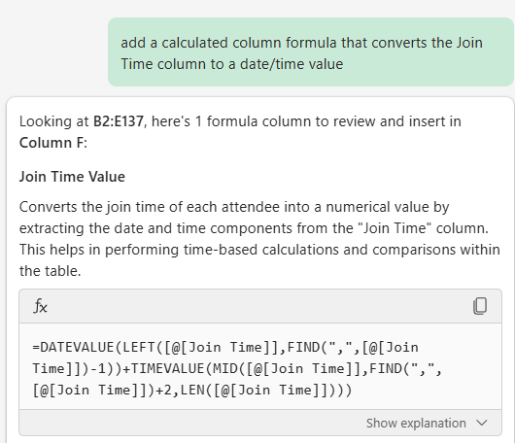Select the Join Time Value heading
This screenshot has width=515, height=443.
[x=72, y=177]
